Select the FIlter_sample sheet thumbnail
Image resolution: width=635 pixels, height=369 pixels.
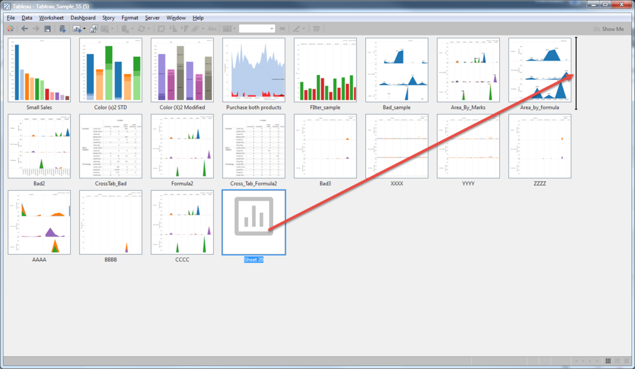pos(325,70)
